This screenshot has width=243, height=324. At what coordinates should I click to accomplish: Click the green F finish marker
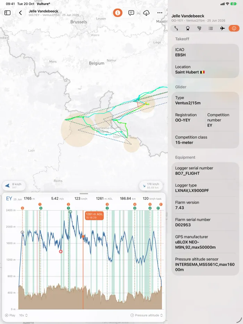click(x=158, y=208)
